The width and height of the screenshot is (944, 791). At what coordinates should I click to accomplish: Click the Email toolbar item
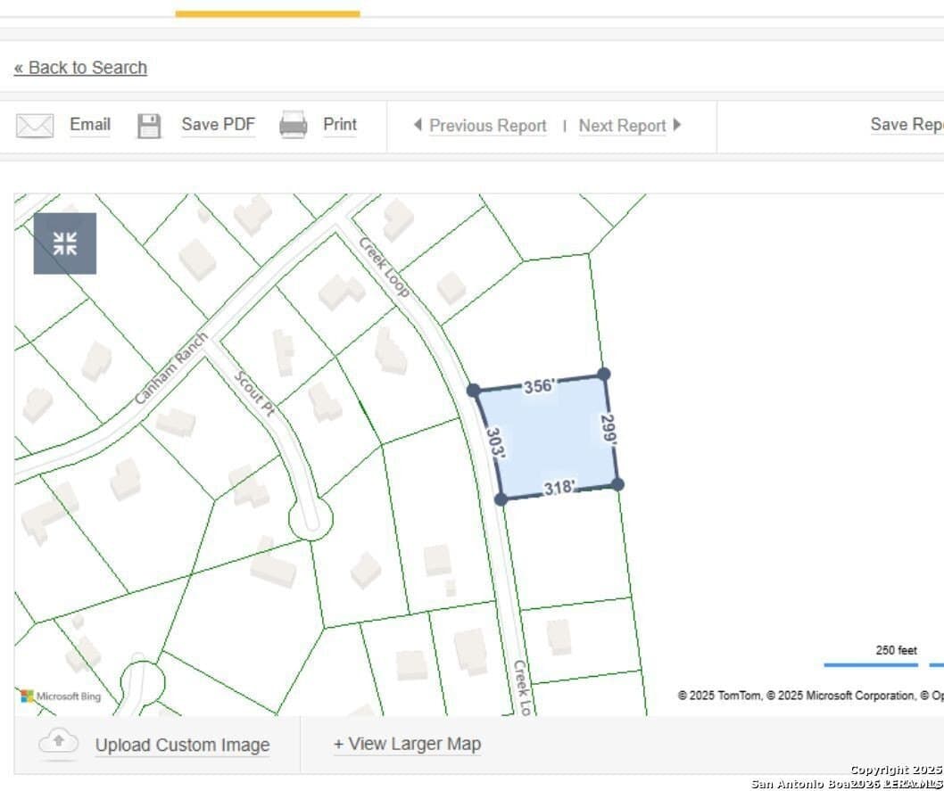point(89,125)
